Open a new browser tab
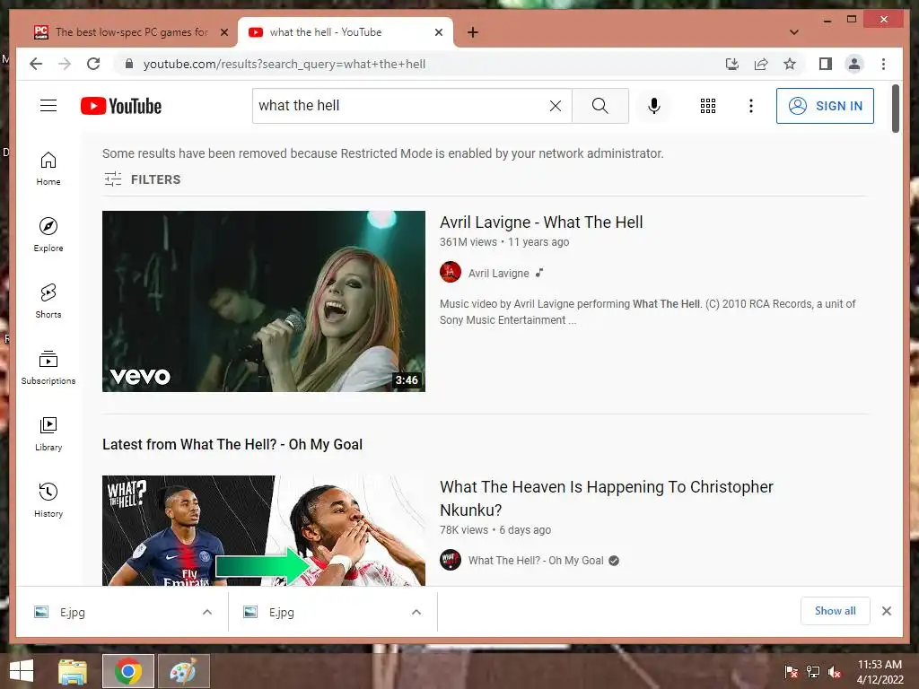 [473, 32]
